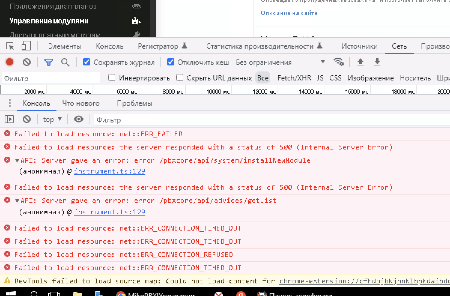Screen dimensions: 450x296
Task: Uncheck the Сохранять журнал option
Action: pyautogui.click(x=87, y=62)
